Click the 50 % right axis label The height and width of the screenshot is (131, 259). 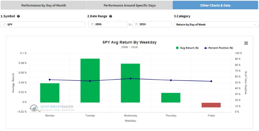tap(238, 83)
